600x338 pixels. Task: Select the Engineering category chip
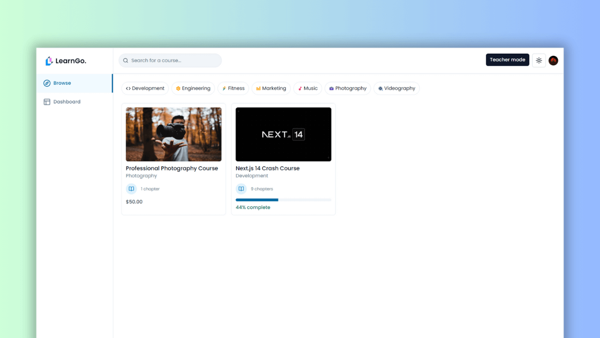click(193, 88)
